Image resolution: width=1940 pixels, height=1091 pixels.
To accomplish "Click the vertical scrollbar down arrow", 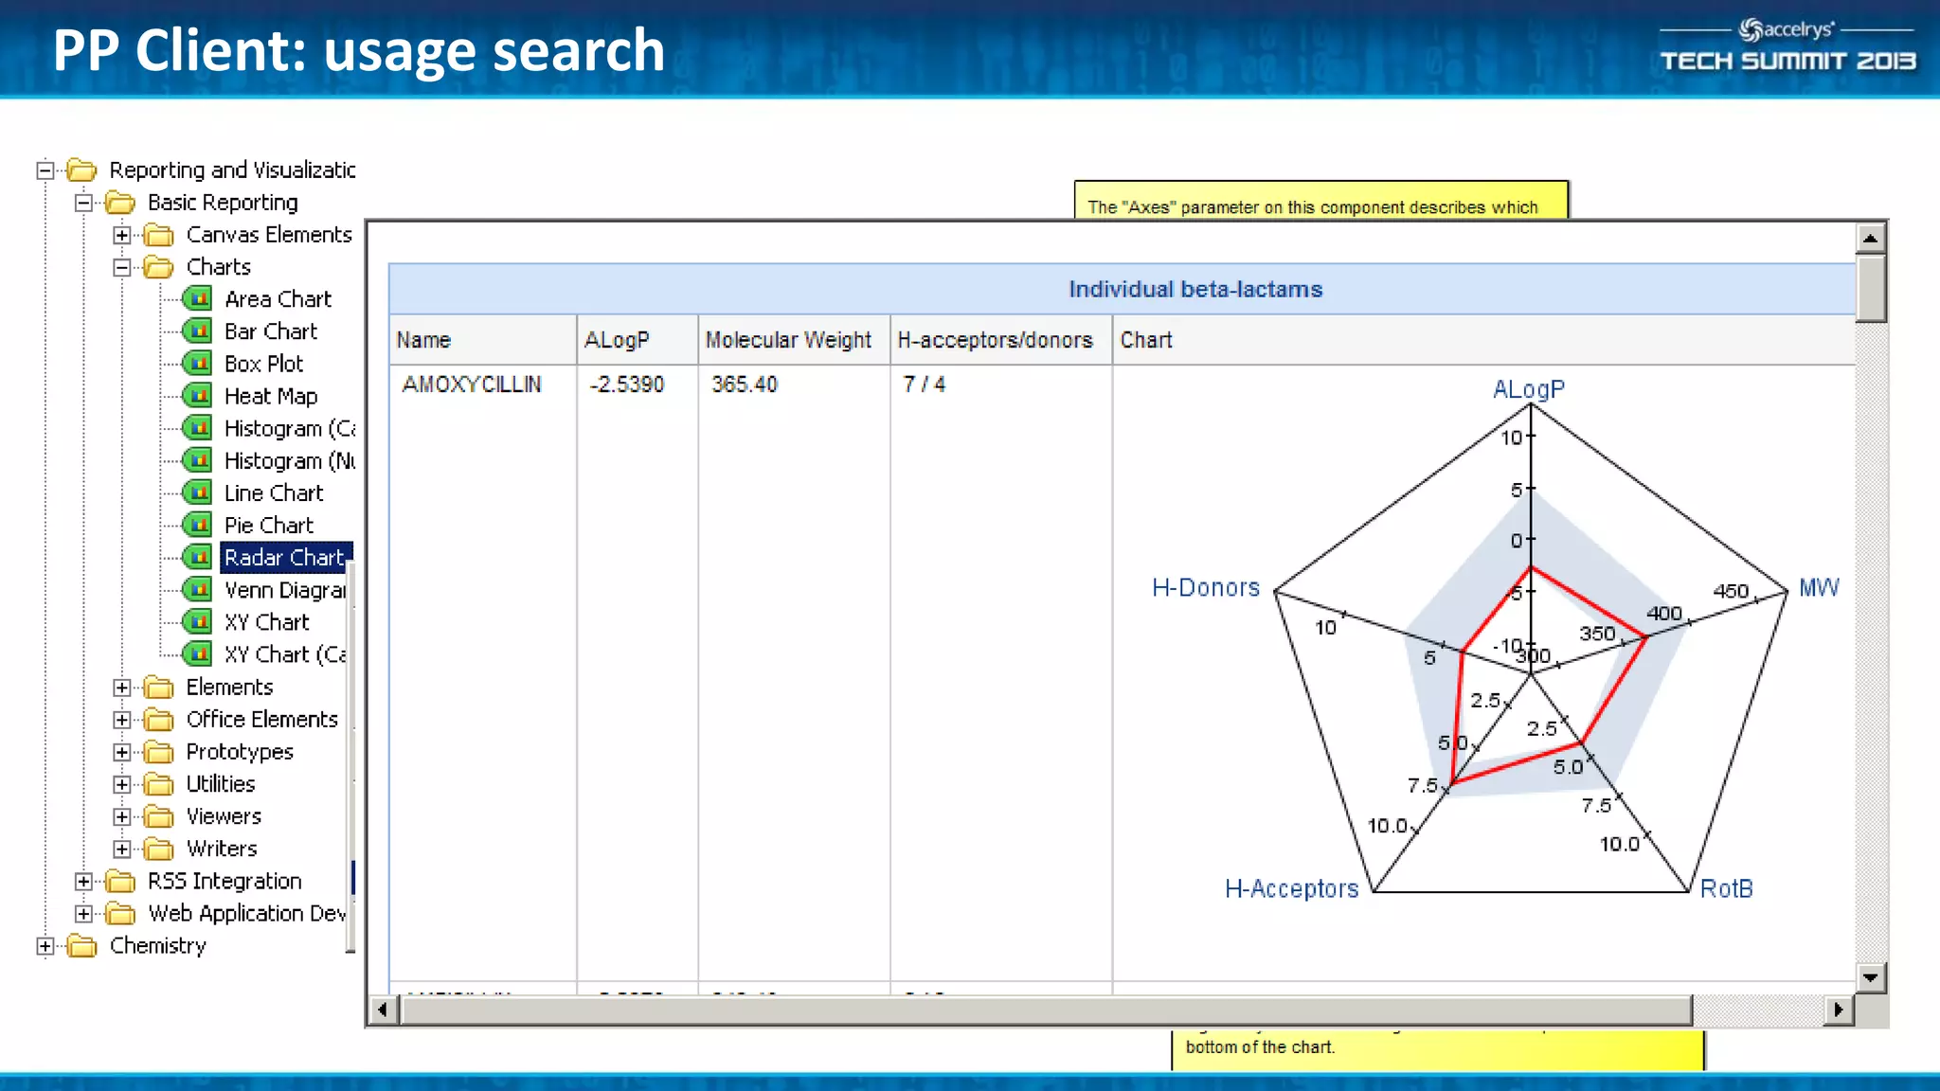I will (x=1870, y=977).
